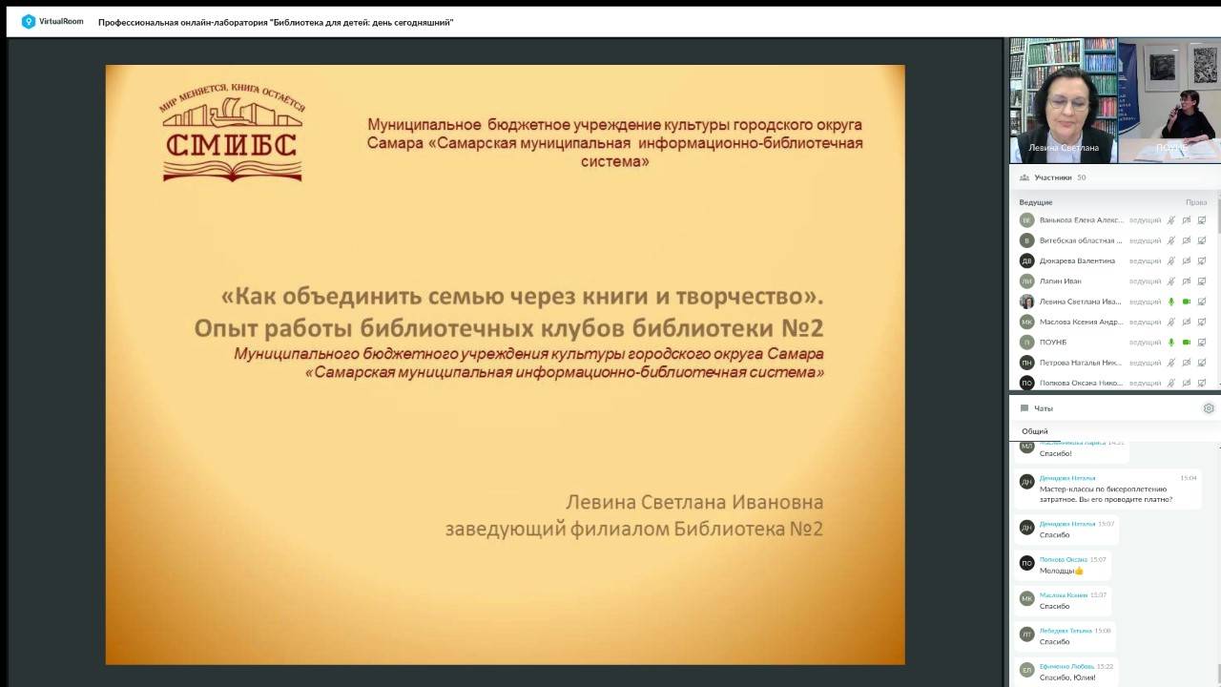Click disabled camera icon for Ванькова Елена
Viewport: 1221px width, 687px height.
click(x=1187, y=219)
